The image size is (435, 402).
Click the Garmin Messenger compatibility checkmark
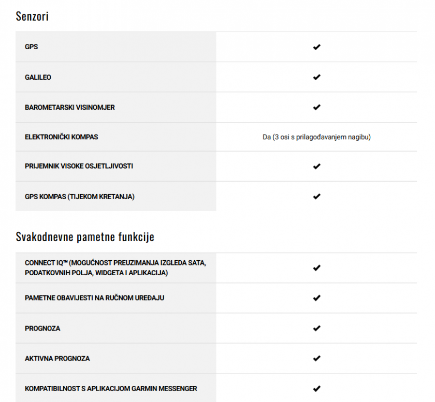(316, 389)
